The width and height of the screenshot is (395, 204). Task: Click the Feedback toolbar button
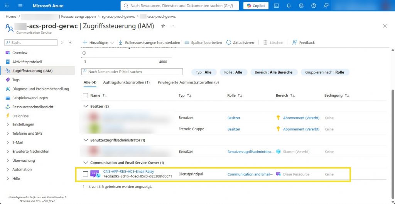click(x=304, y=43)
